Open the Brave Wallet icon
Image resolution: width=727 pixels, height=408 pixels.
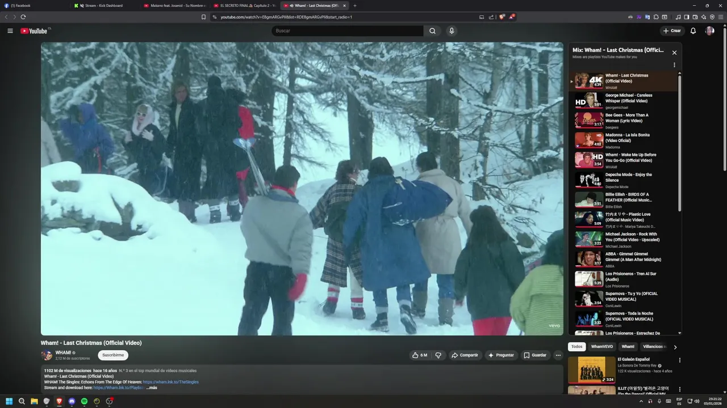coord(695,17)
